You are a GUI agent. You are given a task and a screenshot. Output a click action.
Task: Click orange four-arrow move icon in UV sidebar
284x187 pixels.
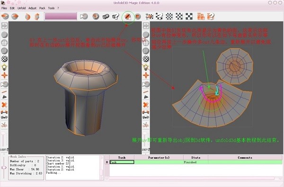click(x=146, y=75)
